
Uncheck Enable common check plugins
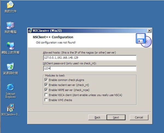tap(46, 80)
